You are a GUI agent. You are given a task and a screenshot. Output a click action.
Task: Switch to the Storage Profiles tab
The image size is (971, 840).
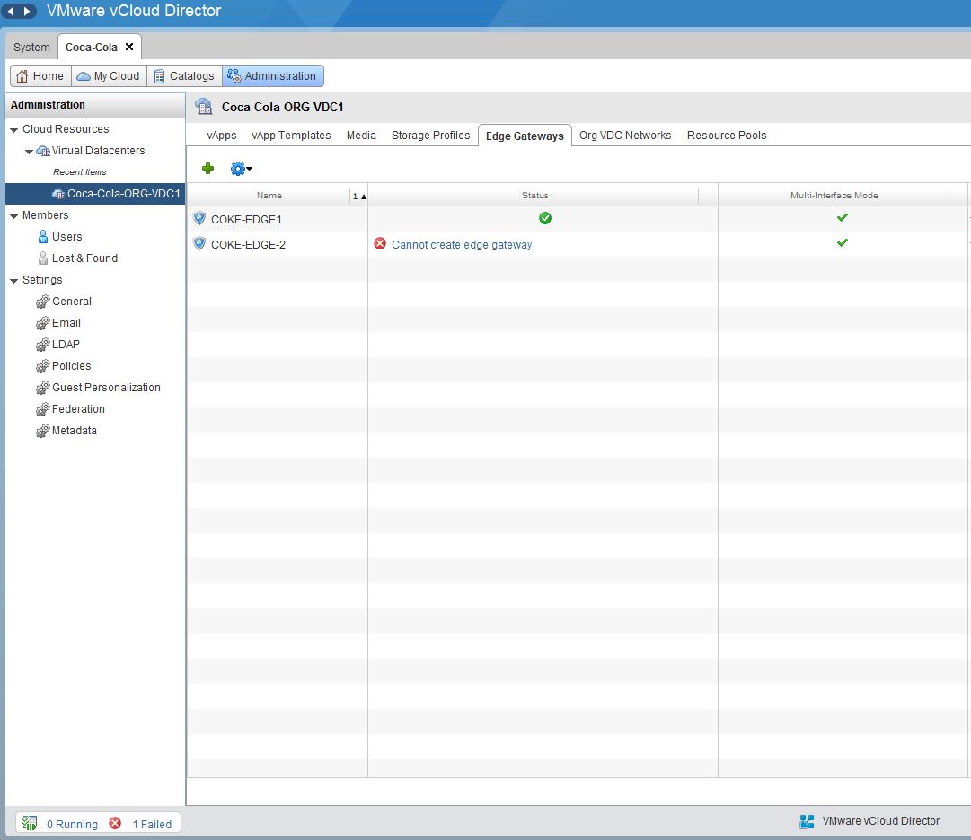[x=430, y=135]
